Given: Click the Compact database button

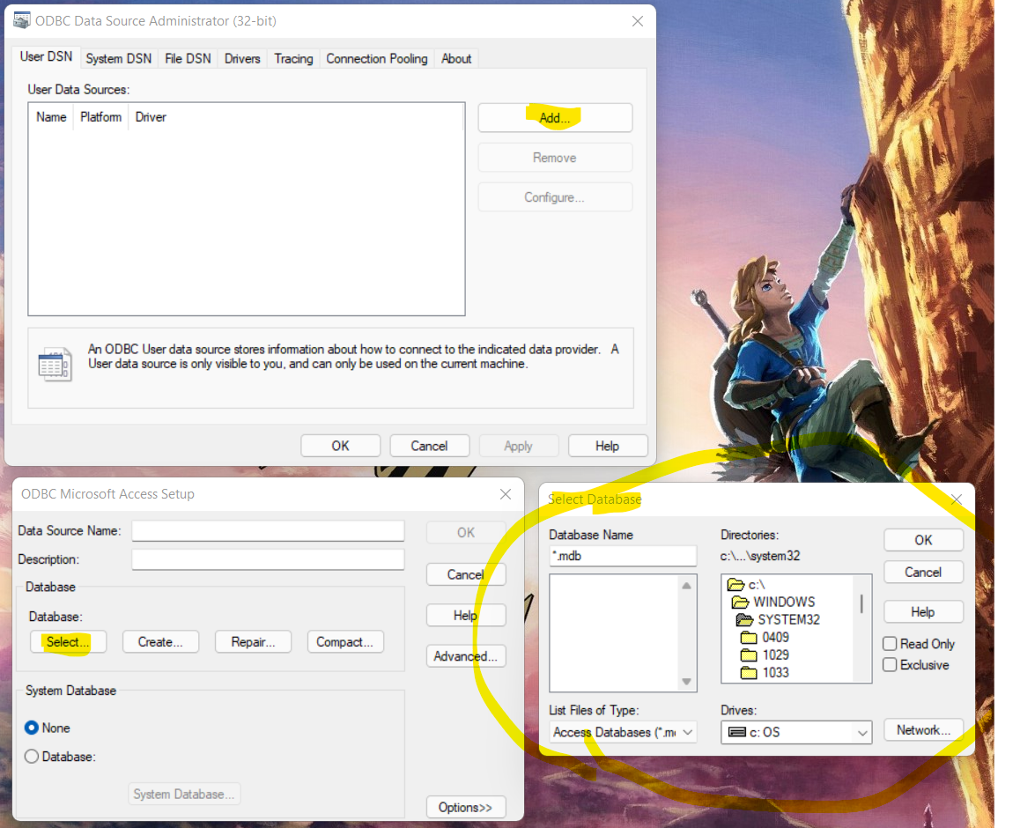Looking at the screenshot, I should click(344, 642).
